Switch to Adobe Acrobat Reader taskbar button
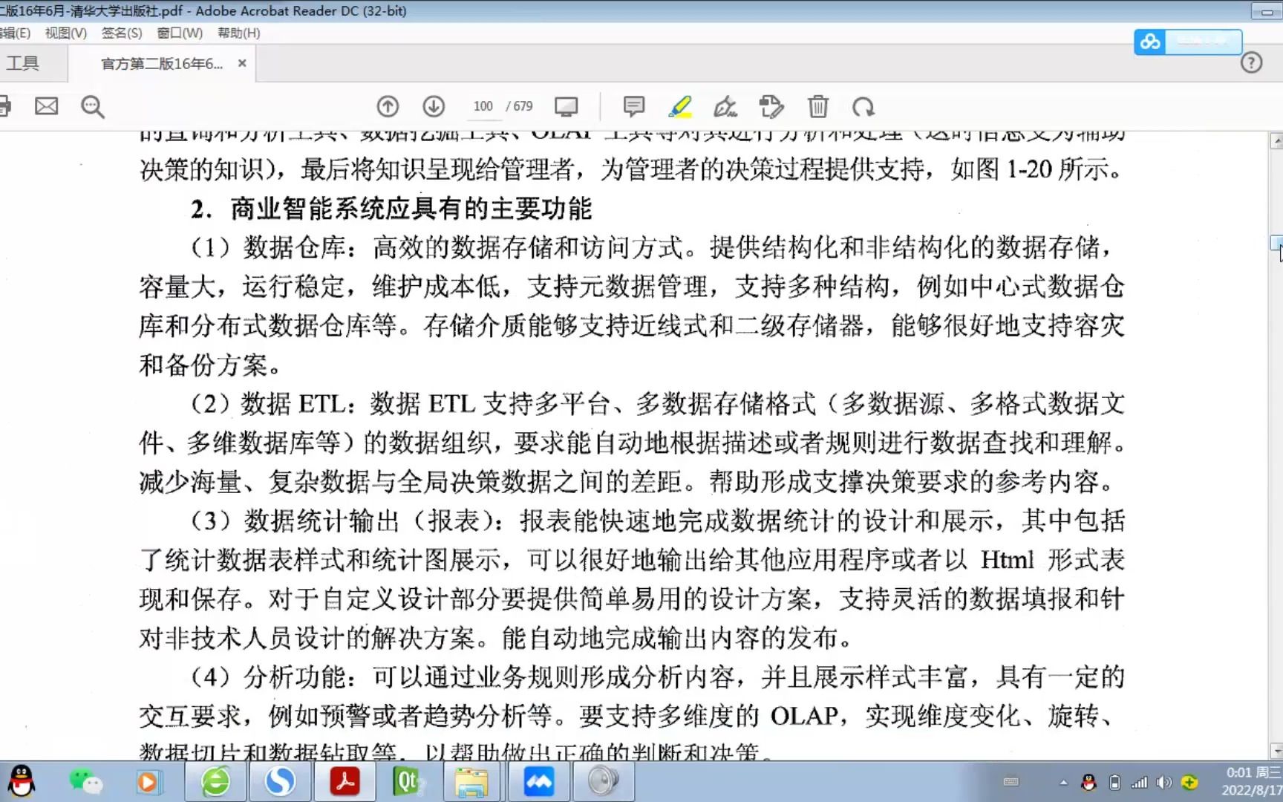1283x802 pixels. (345, 782)
